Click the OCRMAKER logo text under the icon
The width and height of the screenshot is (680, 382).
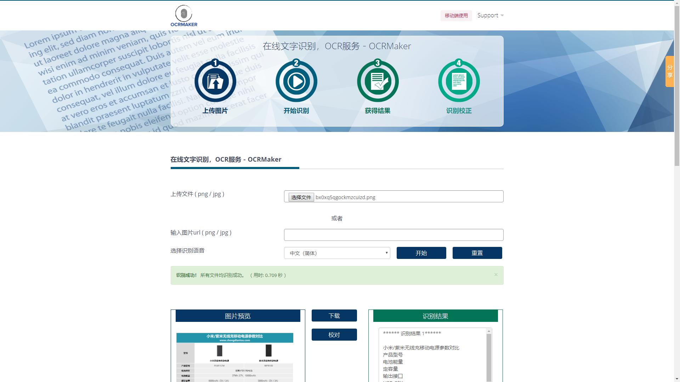[x=183, y=25]
